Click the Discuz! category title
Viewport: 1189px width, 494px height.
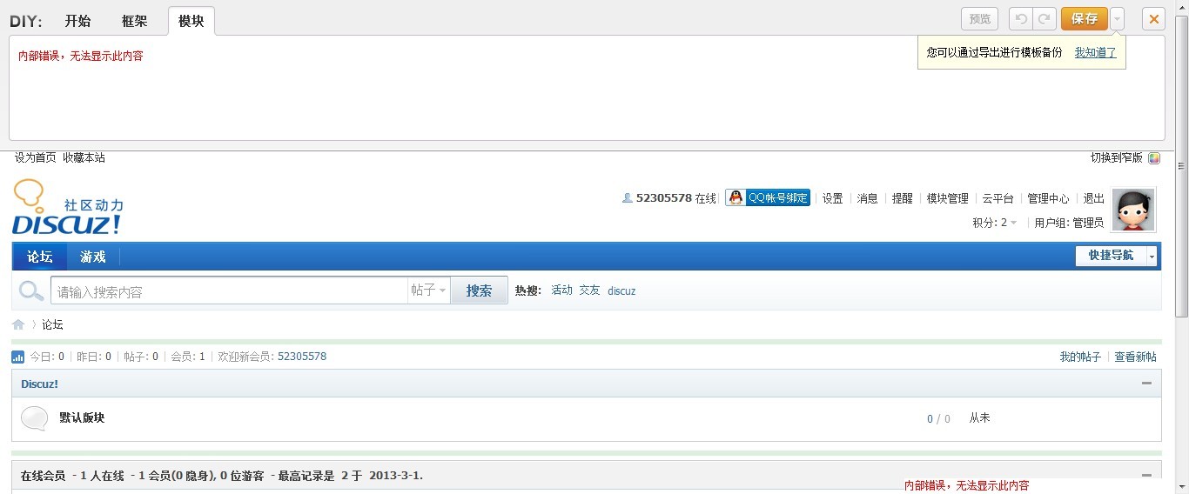pyautogui.click(x=39, y=384)
